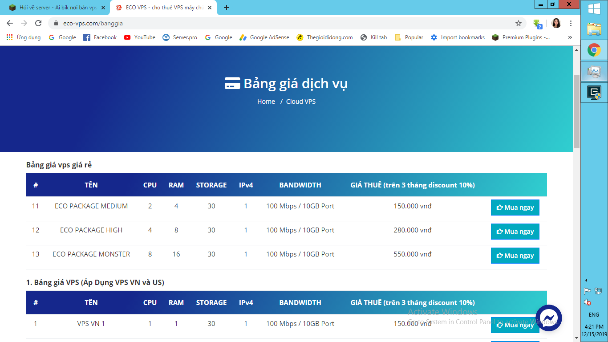This screenshot has height=342, width=608.
Task: Go back to the previous page
Action: (x=10, y=23)
